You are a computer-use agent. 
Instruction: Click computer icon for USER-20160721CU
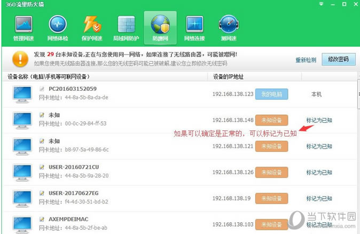pos(22,173)
